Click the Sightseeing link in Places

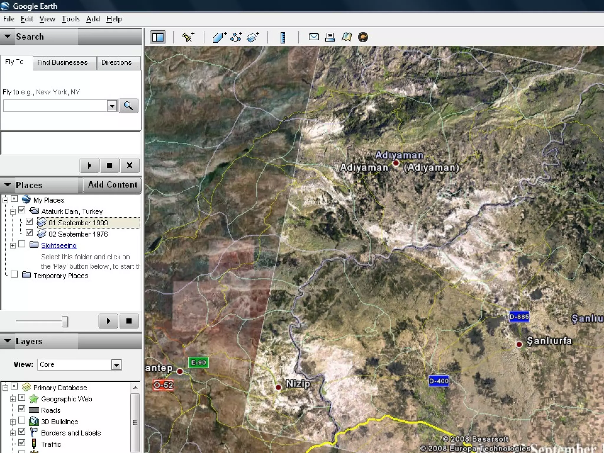[x=59, y=245]
